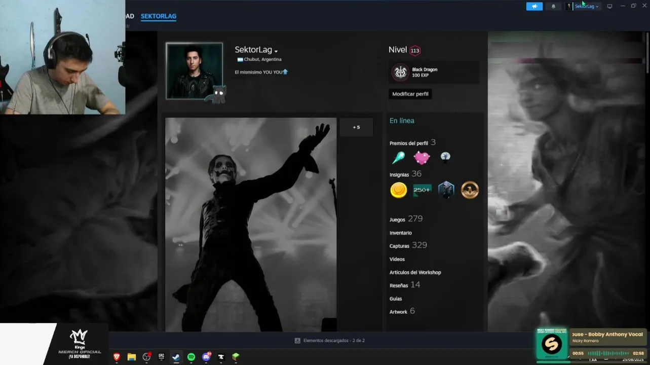Open the SEKTORLAG navigation tab
The height and width of the screenshot is (365, 650).
[x=159, y=16]
